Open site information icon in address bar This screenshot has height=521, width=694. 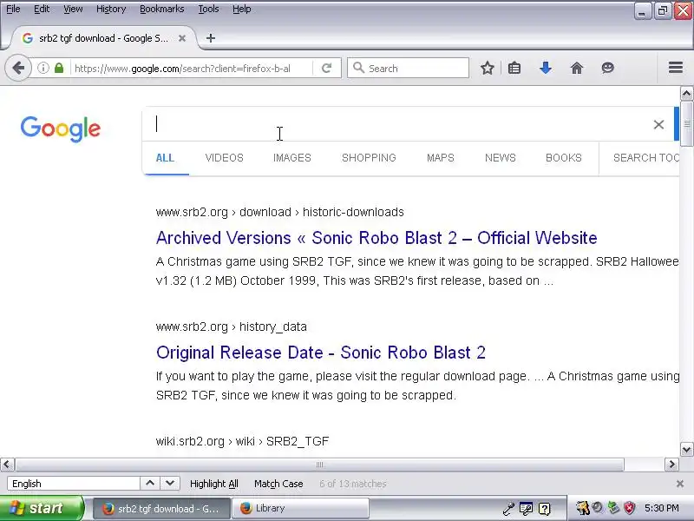pyautogui.click(x=43, y=69)
